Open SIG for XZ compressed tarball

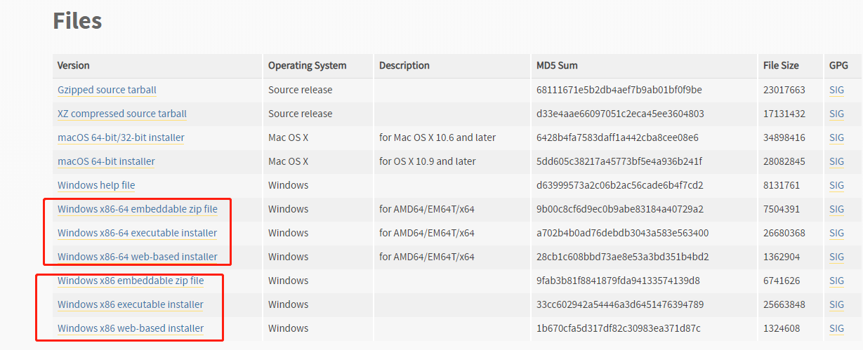tap(836, 114)
